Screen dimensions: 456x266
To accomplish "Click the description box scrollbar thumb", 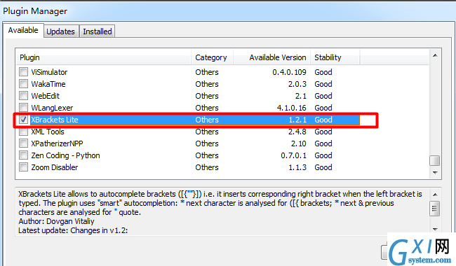I will (435, 209).
